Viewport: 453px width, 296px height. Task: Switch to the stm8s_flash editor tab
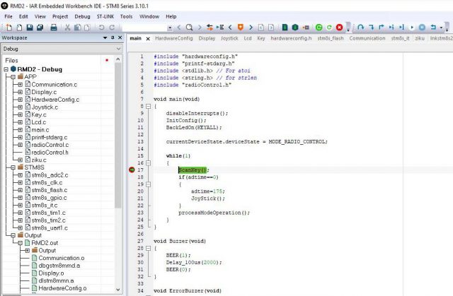pyautogui.click(x=332, y=38)
